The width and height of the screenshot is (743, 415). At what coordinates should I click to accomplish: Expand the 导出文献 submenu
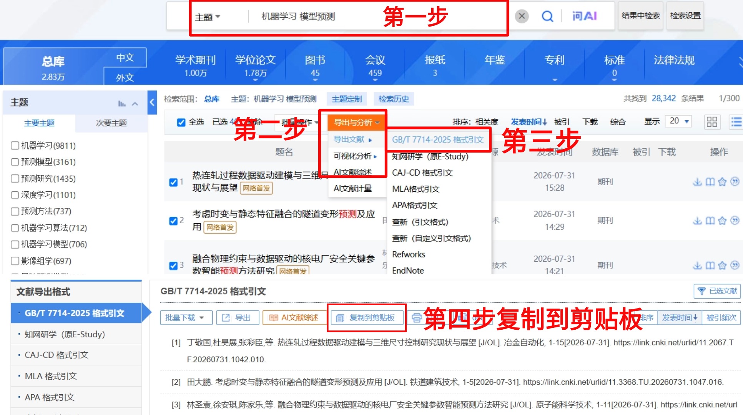(352, 139)
